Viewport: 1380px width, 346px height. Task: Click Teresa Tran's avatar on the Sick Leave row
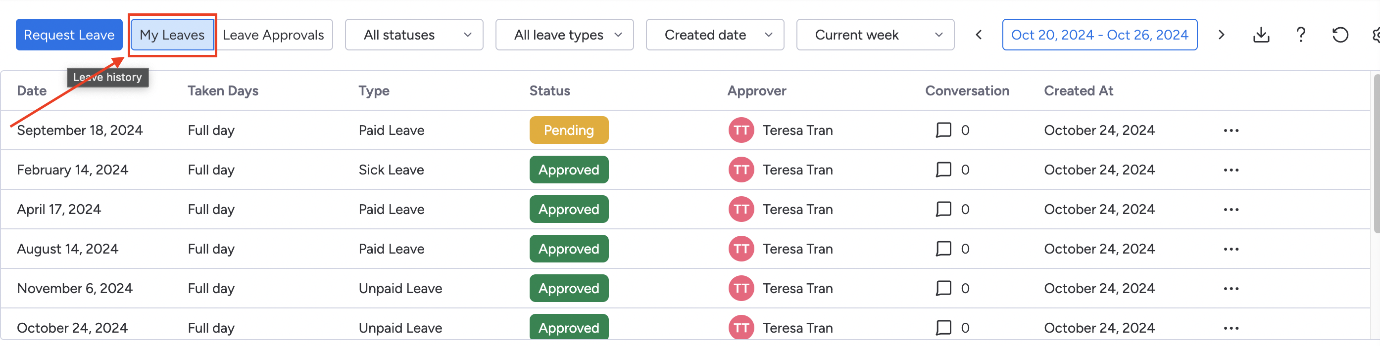coord(741,170)
